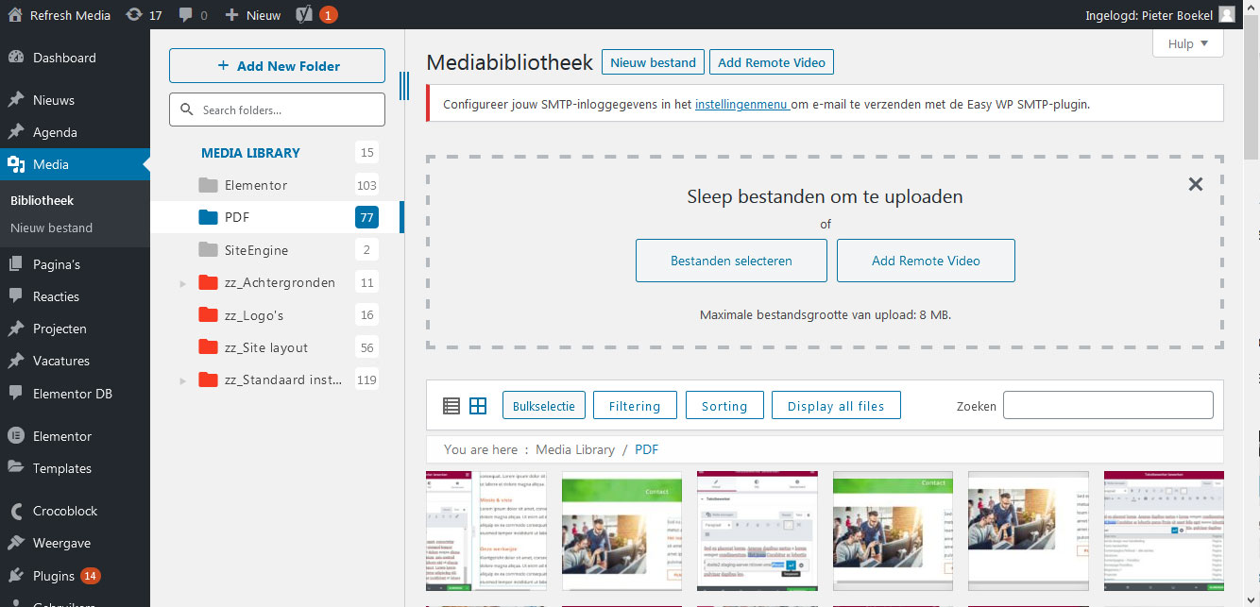This screenshot has width=1260, height=607.
Task: Open the Sorting options
Action: (724, 406)
